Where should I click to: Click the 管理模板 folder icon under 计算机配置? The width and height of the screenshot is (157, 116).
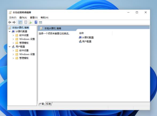[17, 43]
